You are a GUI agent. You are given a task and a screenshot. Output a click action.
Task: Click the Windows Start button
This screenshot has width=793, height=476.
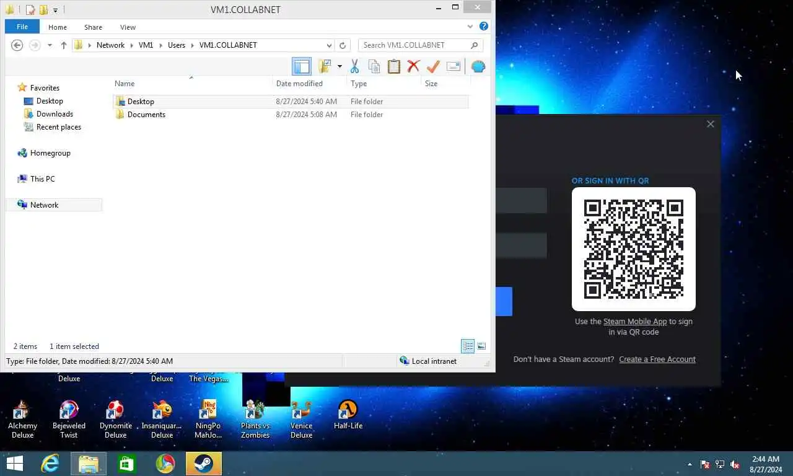14,463
